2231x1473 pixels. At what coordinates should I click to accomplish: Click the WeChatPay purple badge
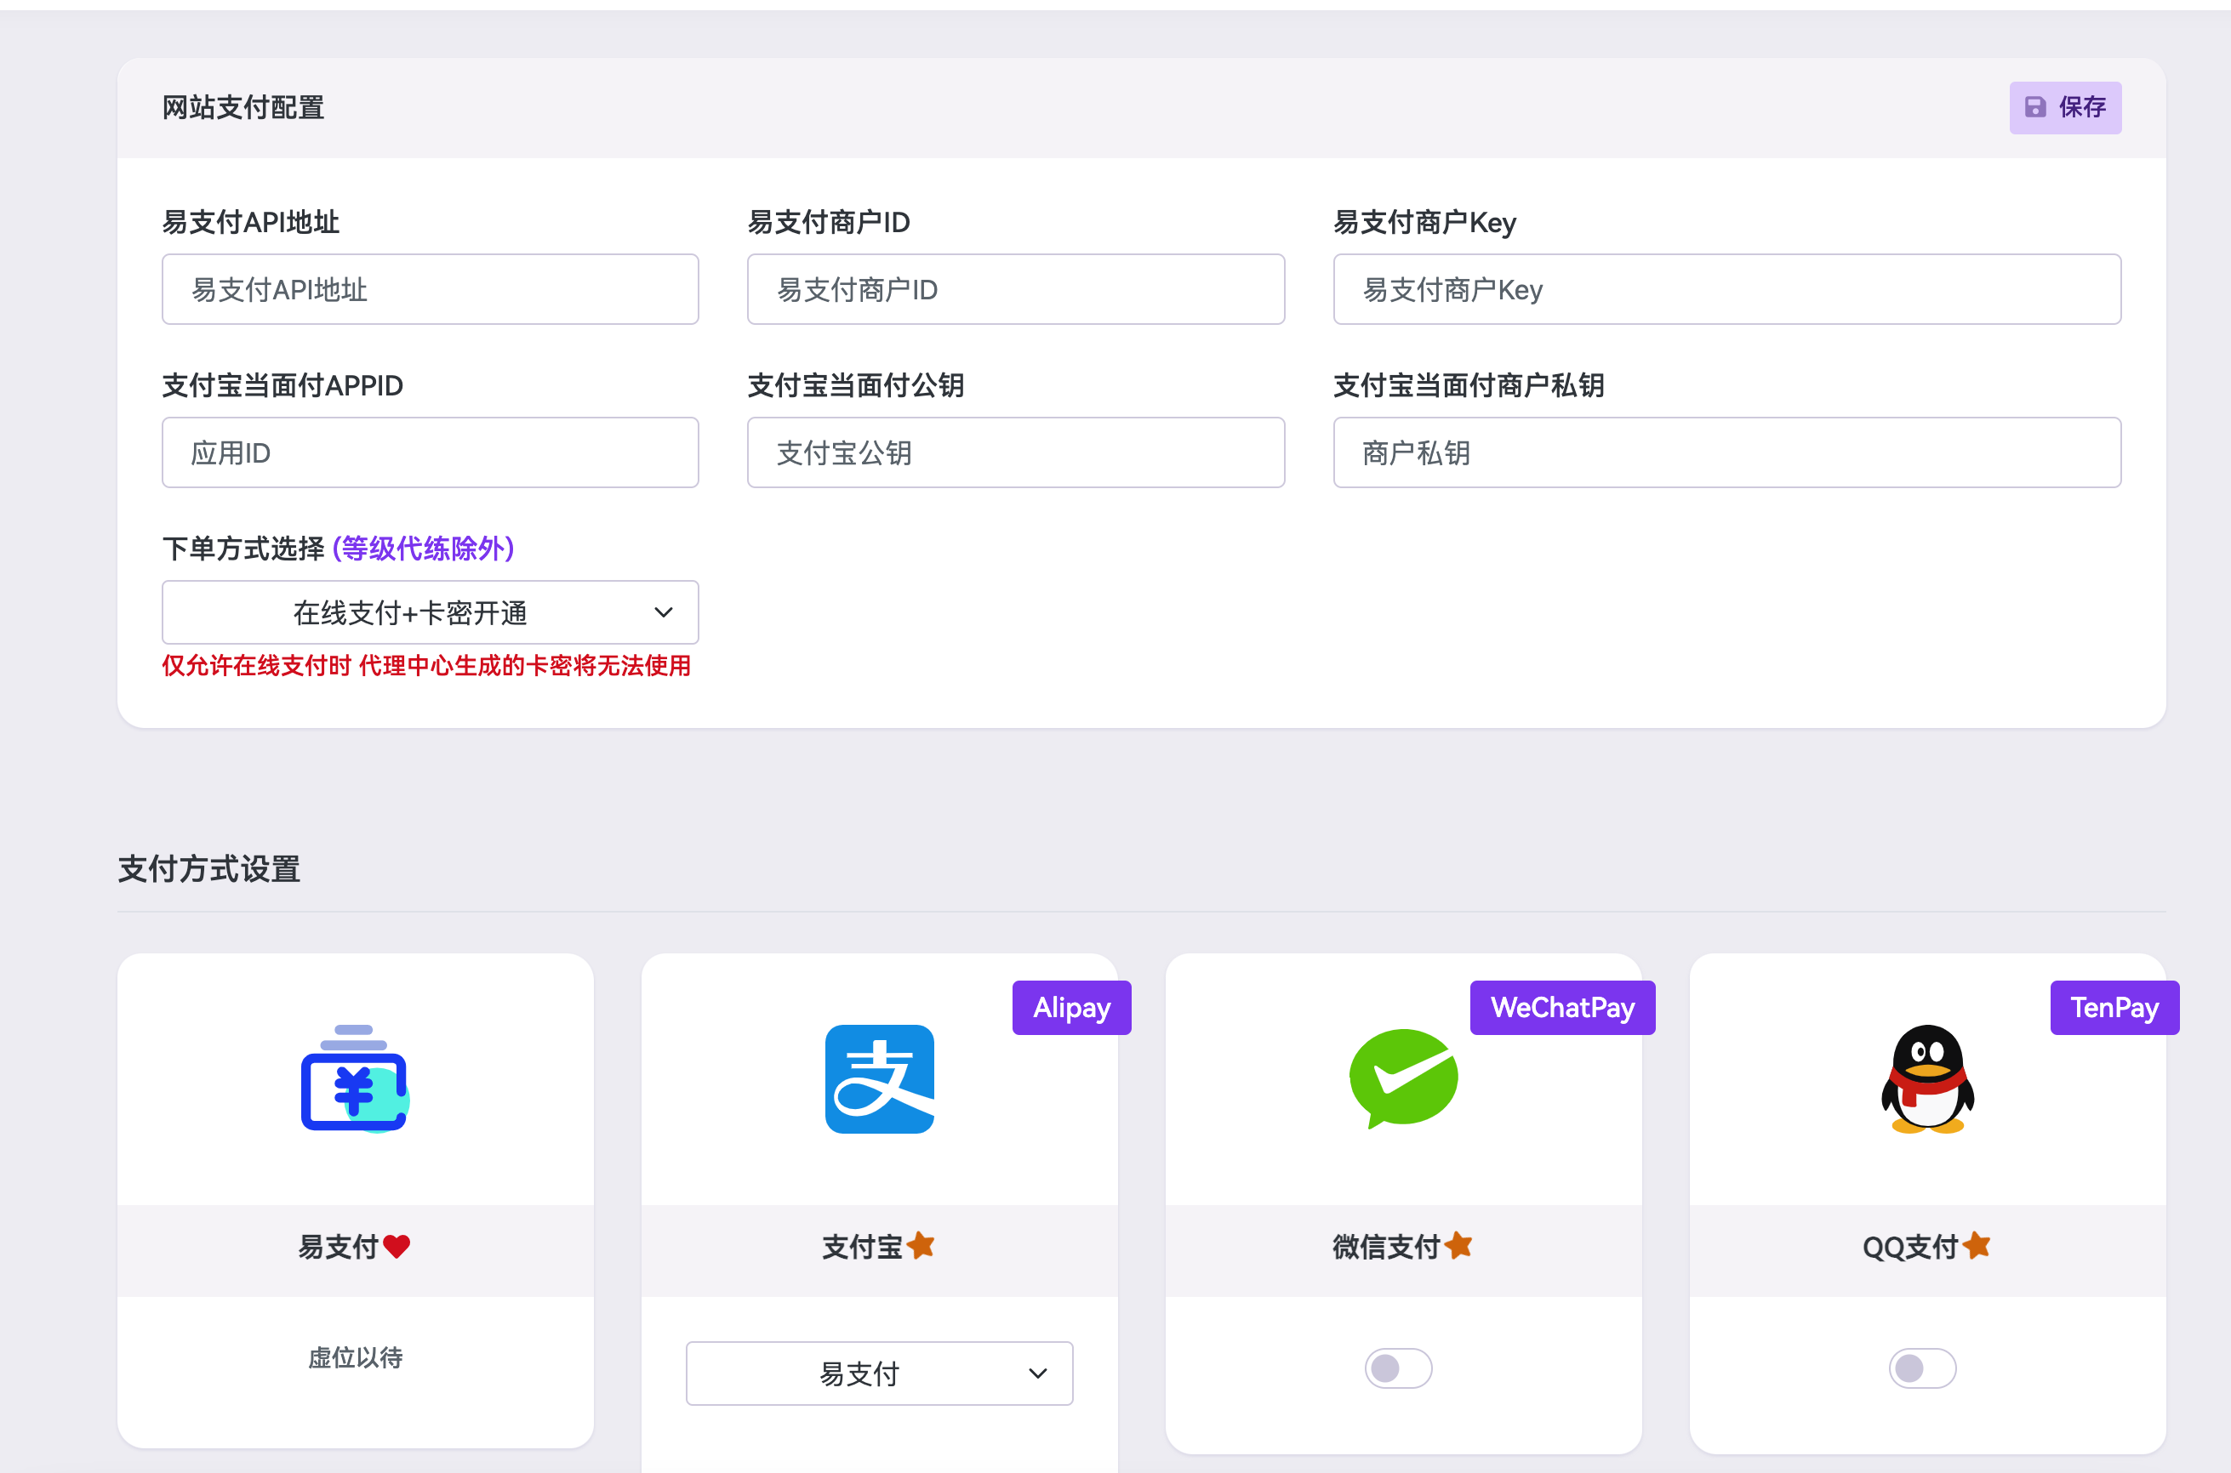pyautogui.click(x=1562, y=1008)
